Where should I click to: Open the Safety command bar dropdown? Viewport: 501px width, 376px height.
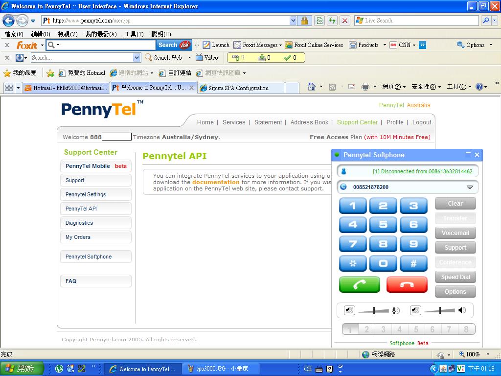(x=426, y=87)
